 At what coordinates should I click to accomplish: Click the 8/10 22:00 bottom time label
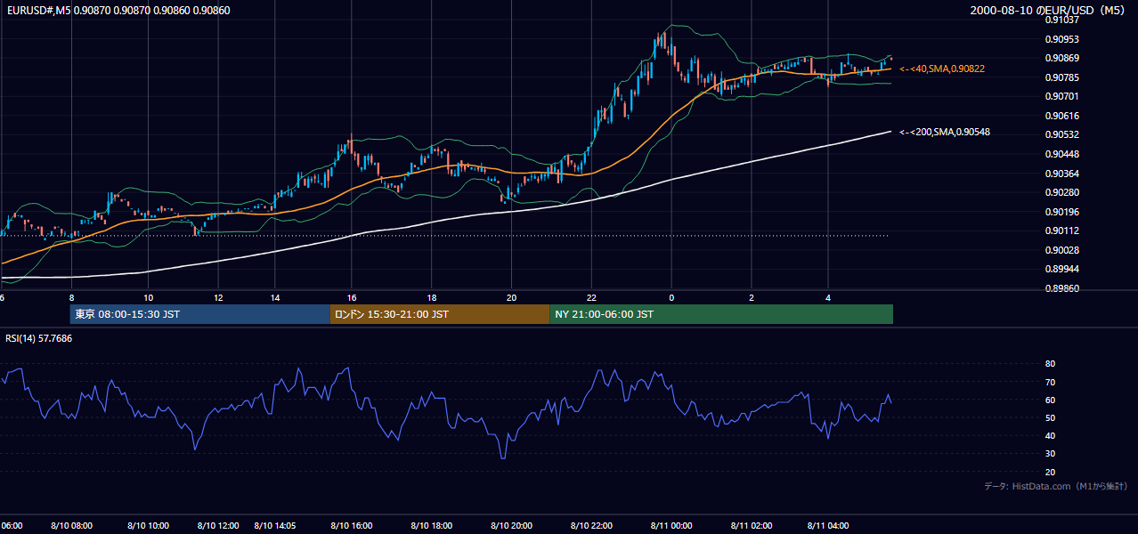(x=592, y=525)
